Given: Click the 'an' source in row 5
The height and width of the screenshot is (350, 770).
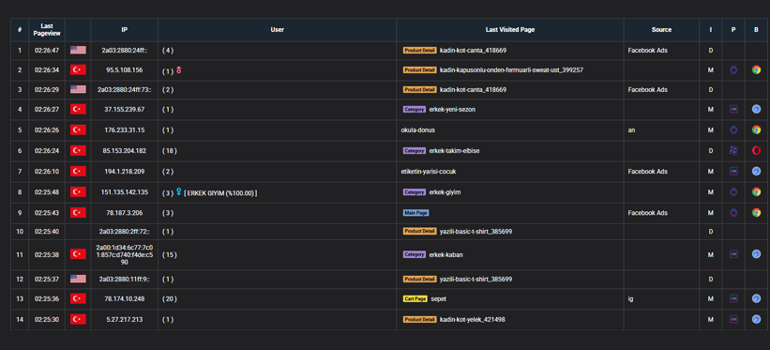Looking at the screenshot, I should coord(631,130).
